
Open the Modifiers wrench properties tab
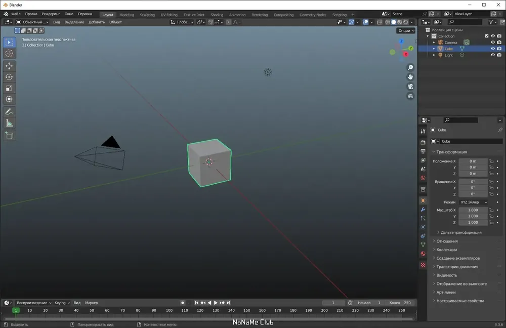tap(423, 210)
